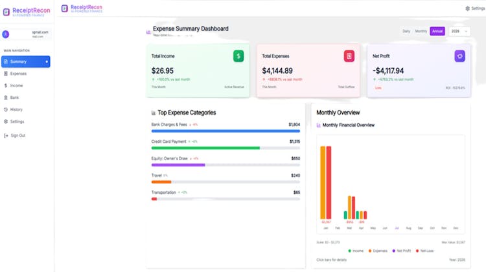
Task: Click the gear icon in top-right header
Action: (x=467, y=8)
